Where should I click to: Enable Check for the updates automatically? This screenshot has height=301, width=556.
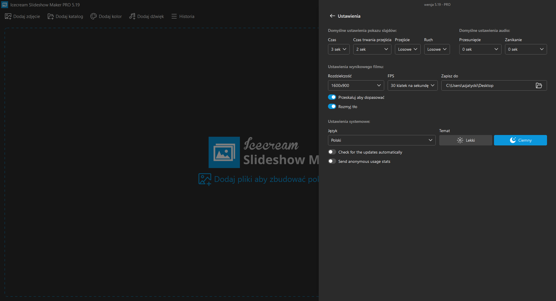[332, 152]
